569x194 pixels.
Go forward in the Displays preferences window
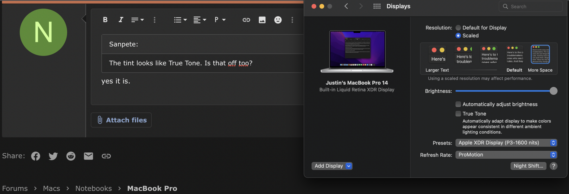coord(361,6)
